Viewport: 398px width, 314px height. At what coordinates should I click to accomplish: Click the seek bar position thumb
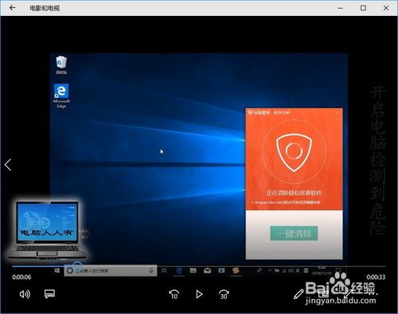(x=77, y=266)
